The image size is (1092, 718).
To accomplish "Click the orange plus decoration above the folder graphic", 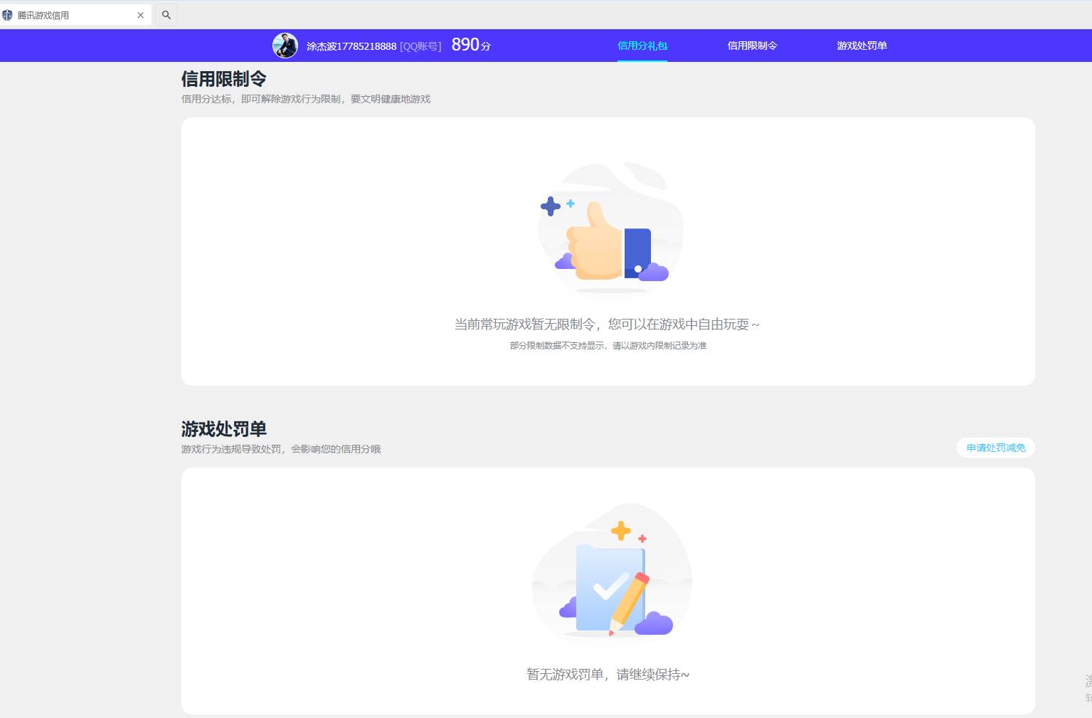I will (x=621, y=529).
